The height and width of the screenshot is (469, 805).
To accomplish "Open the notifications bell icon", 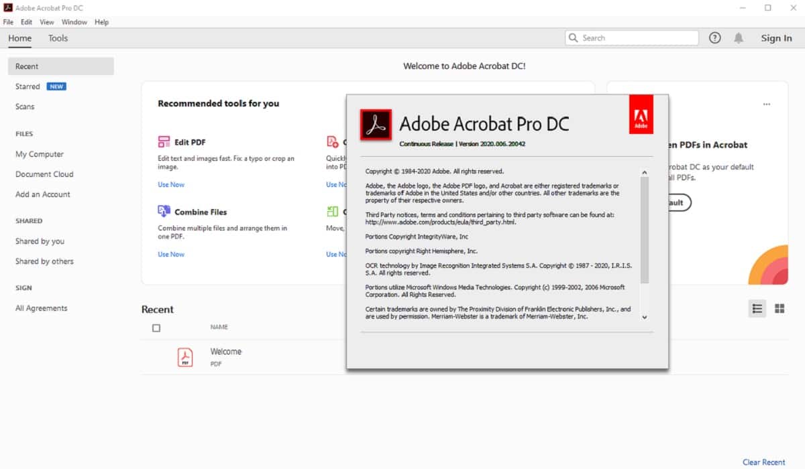I will (x=739, y=38).
